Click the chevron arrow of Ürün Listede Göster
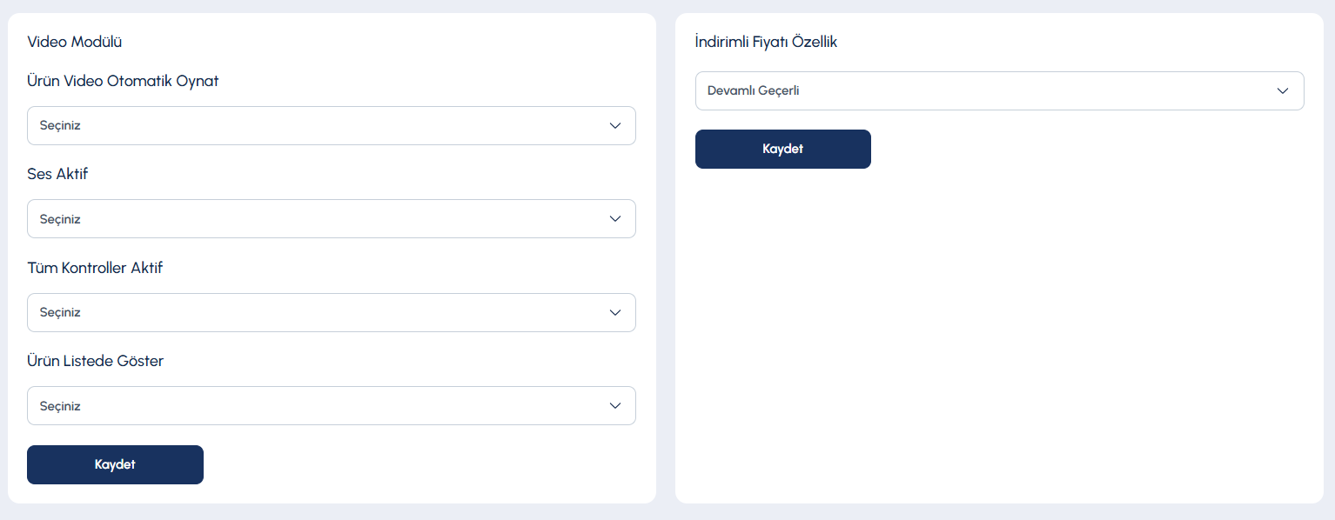This screenshot has width=1335, height=520. 615,406
